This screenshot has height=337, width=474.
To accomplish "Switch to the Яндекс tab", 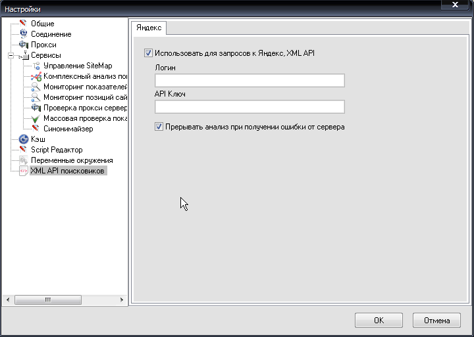I will pyautogui.click(x=148, y=28).
